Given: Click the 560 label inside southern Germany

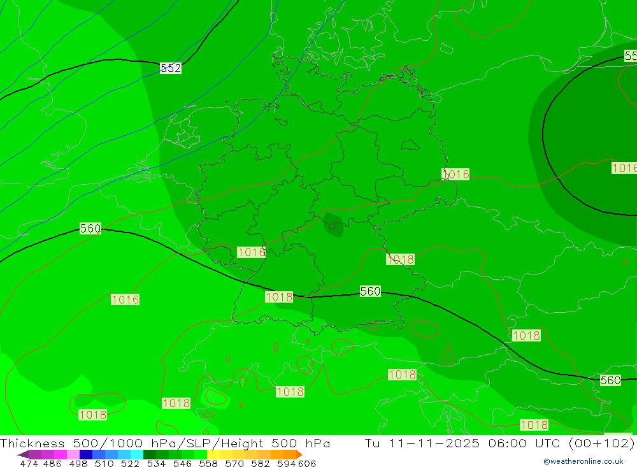Looking at the screenshot, I should pyautogui.click(x=370, y=291).
